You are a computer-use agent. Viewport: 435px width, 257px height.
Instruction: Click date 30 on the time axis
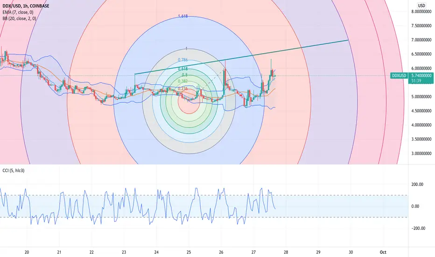coord(351,252)
